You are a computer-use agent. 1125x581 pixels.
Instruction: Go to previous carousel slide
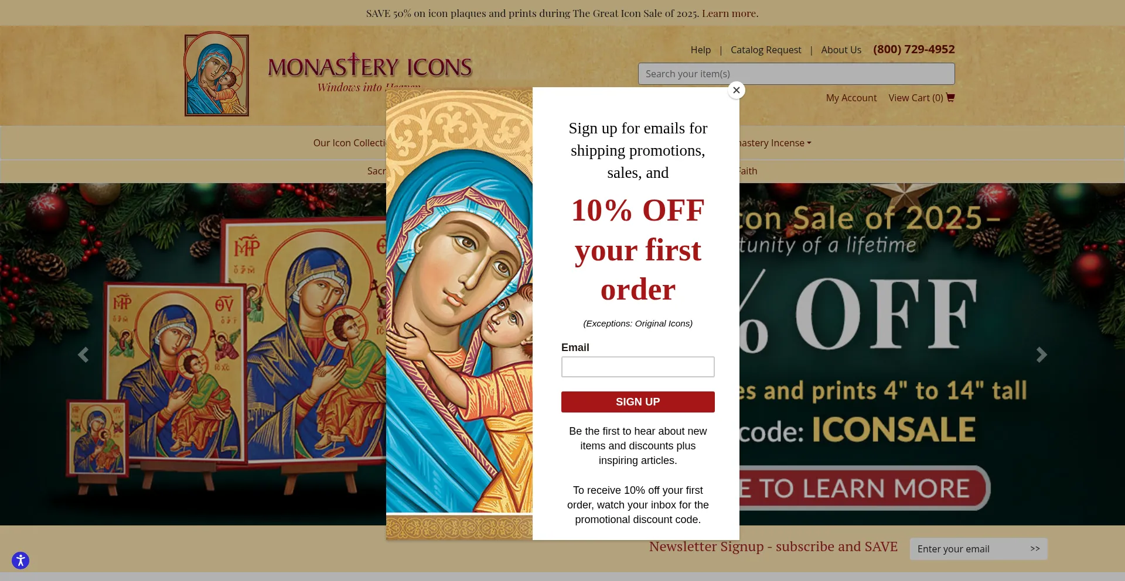click(83, 355)
